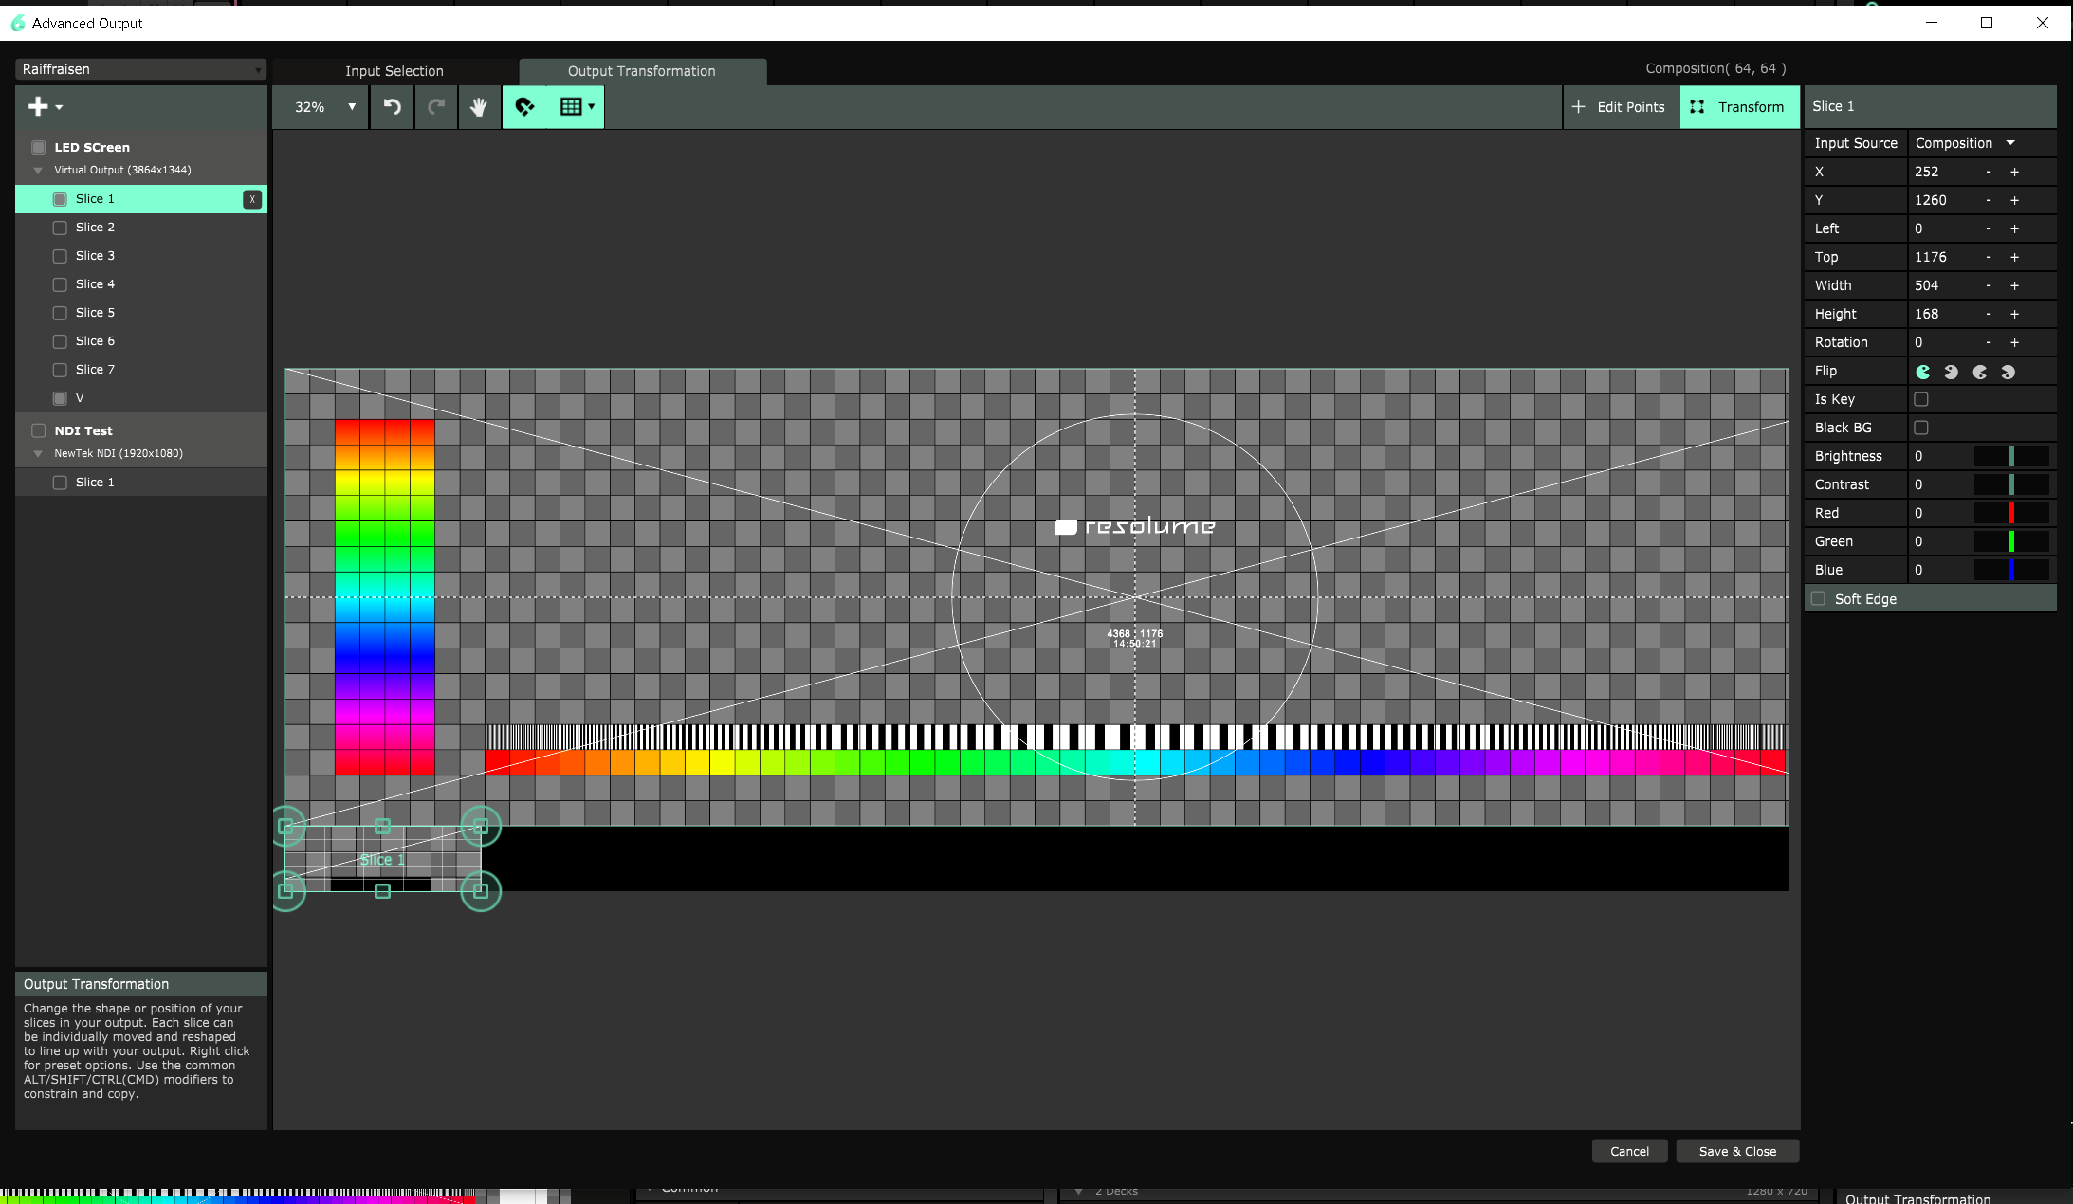
Task: Switch to Edit Points mode
Action: 1619,107
